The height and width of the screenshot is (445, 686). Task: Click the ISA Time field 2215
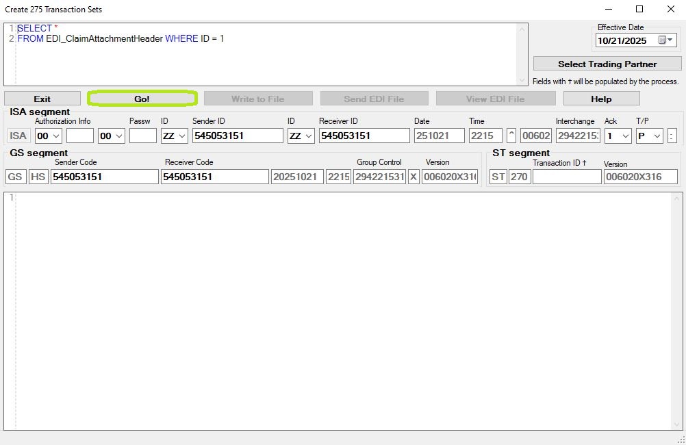(485, 136)
